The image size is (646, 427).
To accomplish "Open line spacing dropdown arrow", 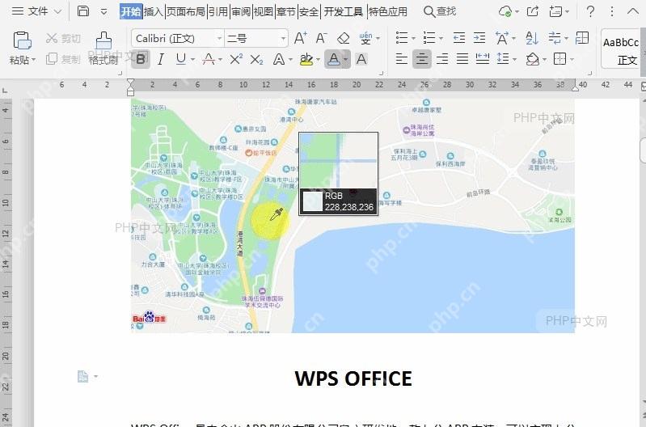I will [514, 60].
